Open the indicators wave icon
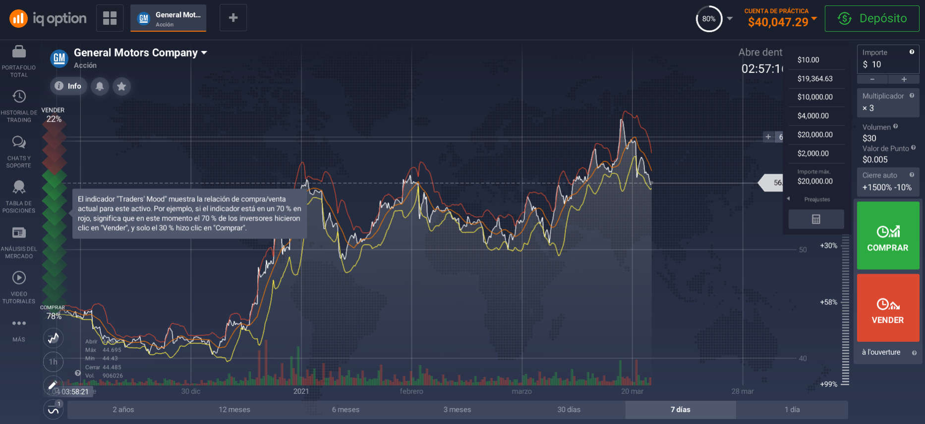This screenshot has height=424, width=925. 53,410
